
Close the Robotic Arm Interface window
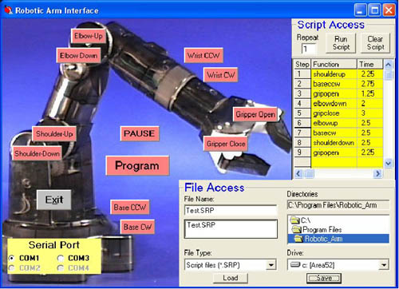[x=389, y=10]
